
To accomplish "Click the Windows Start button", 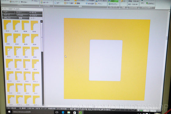I will [9, 112].
